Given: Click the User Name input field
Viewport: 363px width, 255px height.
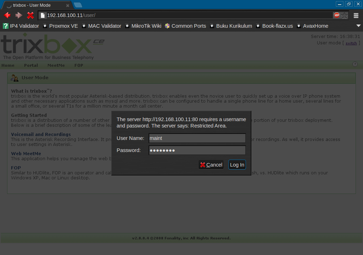Looking at the screenshot, I should [x=197, y=138].
